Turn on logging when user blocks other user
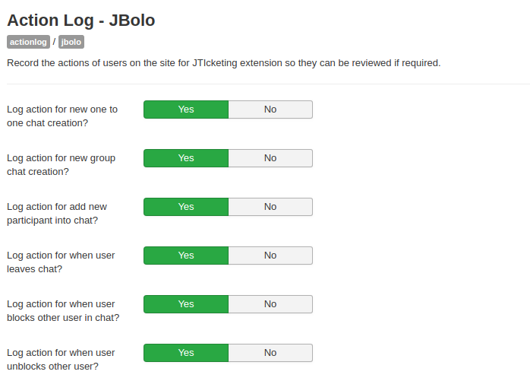Screen dimensions: 530x381 point(186,304)
